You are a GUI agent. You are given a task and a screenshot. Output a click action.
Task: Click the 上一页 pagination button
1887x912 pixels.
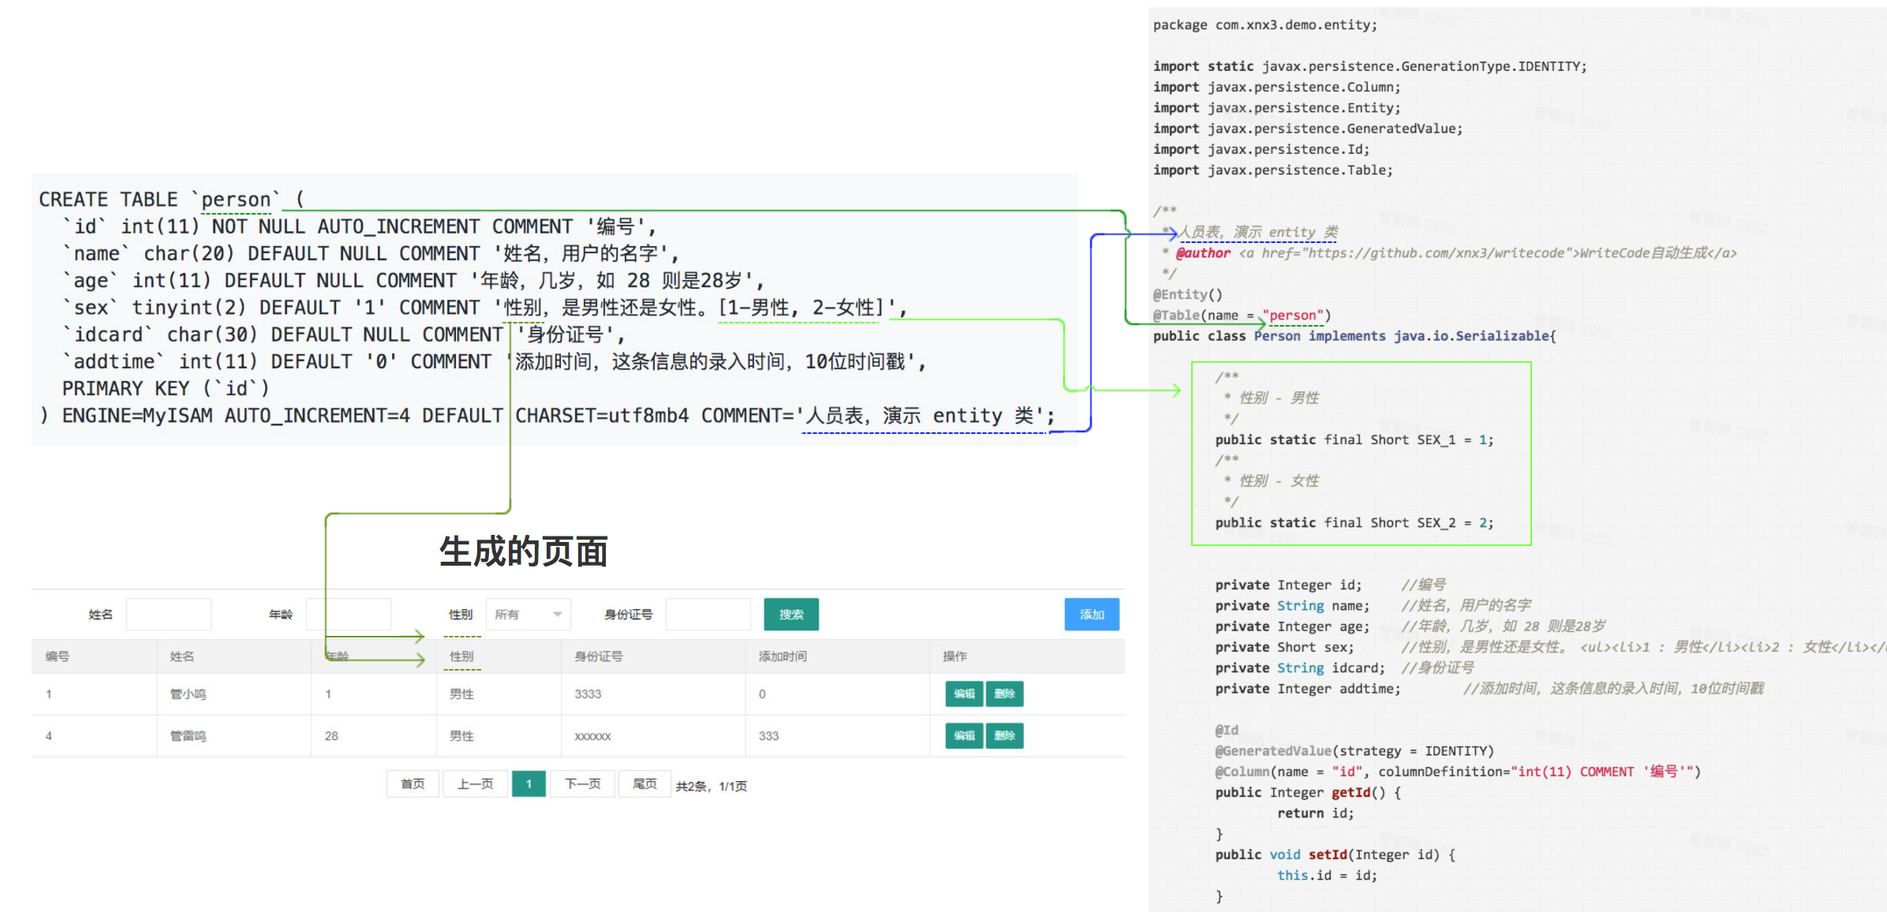click(475, 784)
